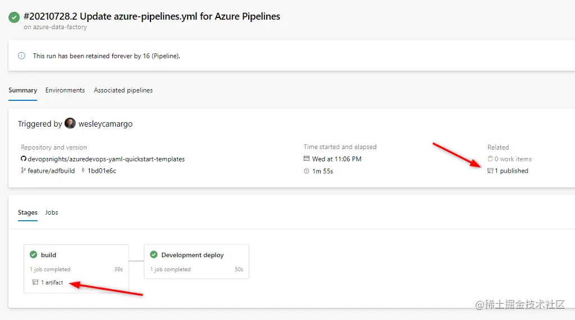This screenshot has width=575, height=320.
Task: Switch to the Jobs tab
Action: click(x=51, y=212)
